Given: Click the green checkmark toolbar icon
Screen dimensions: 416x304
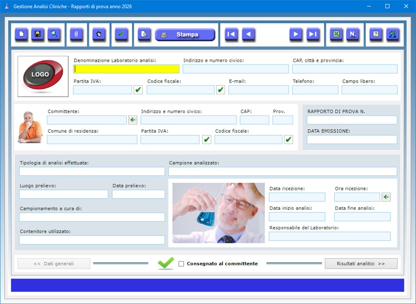Looking at the screenshot, I should click(x=121, y=34).
